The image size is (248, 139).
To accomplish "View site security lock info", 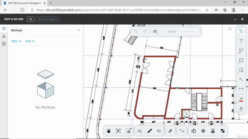I will [32, 10].
